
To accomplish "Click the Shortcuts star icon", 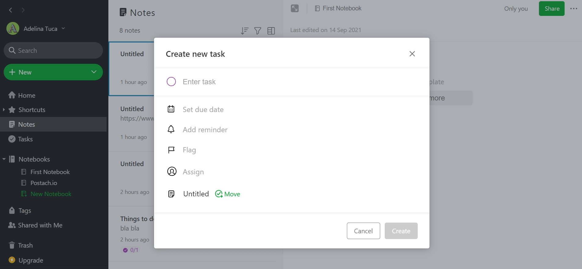I will [x=12, y=110].
